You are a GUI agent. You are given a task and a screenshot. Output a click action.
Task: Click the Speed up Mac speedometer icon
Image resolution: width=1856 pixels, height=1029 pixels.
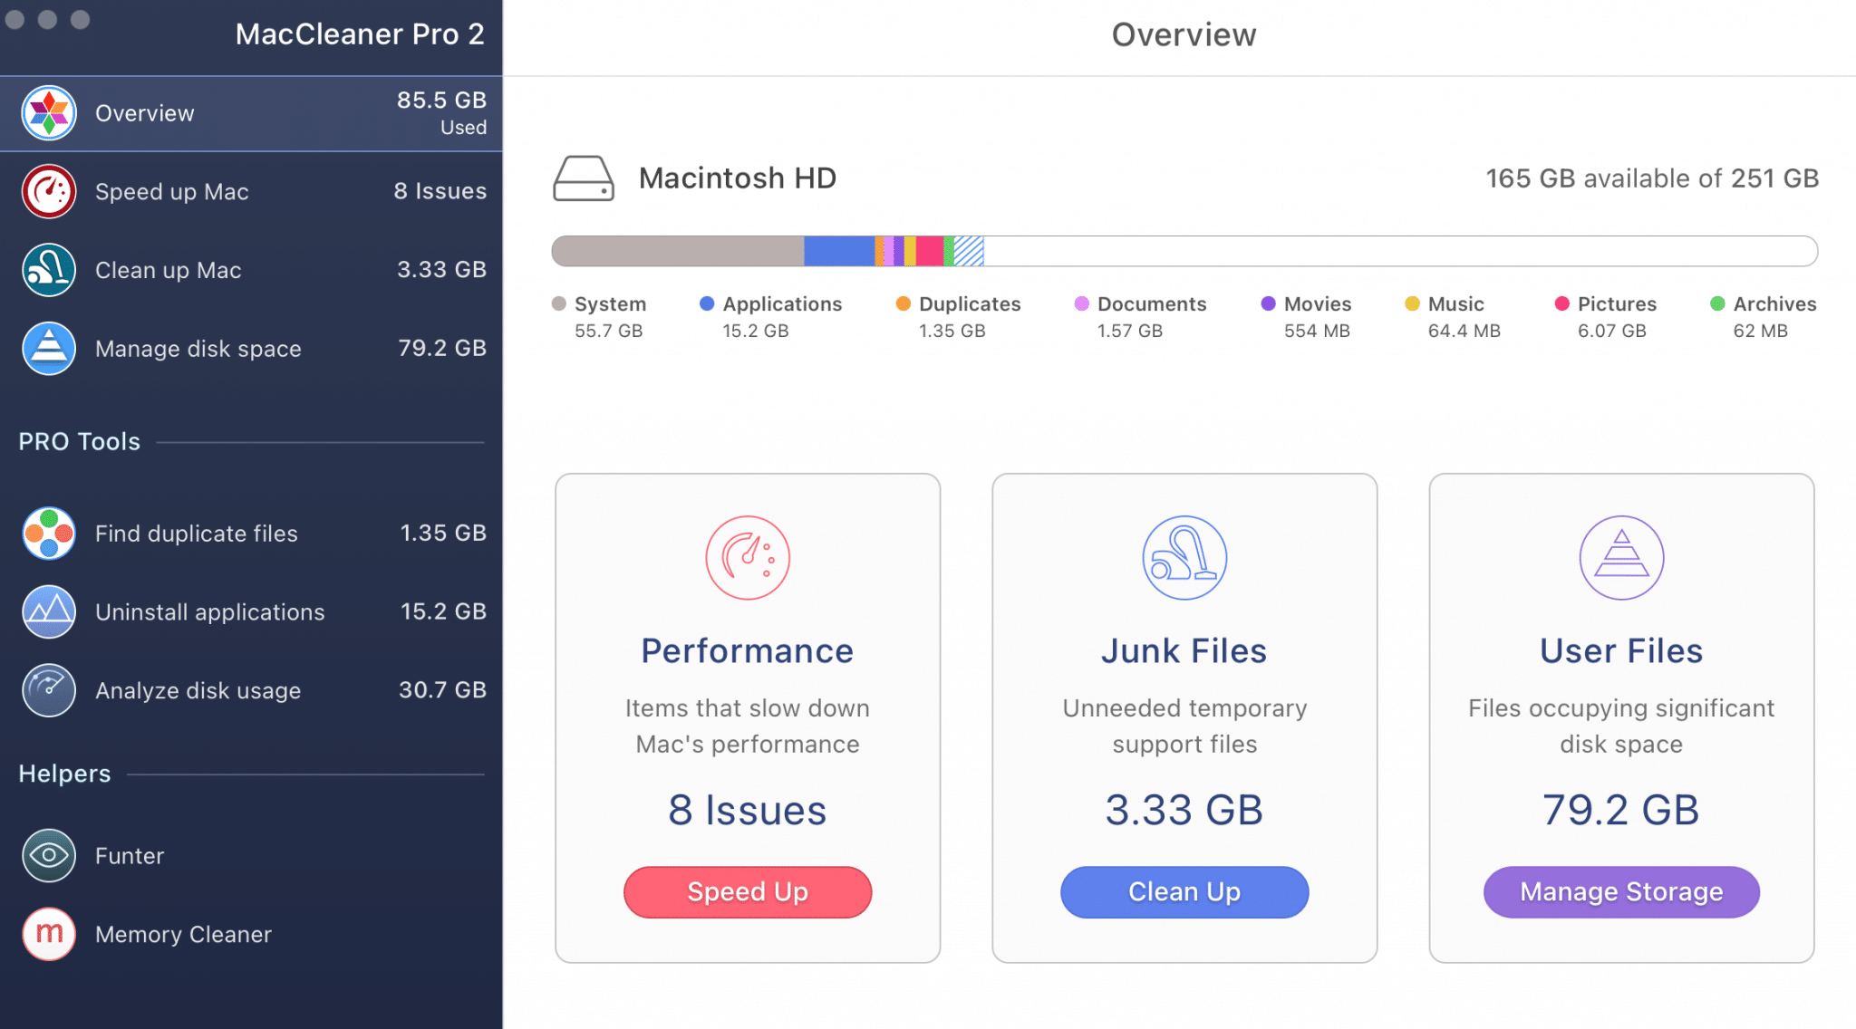click(x=49, y=192)
